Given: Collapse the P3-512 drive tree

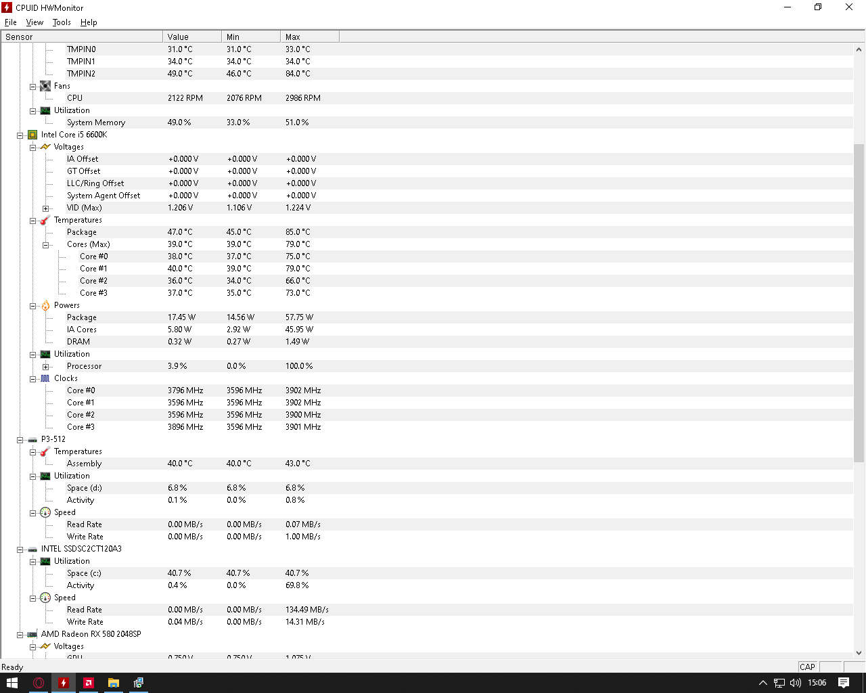Looking at the screenshot, I should (20, 440).
